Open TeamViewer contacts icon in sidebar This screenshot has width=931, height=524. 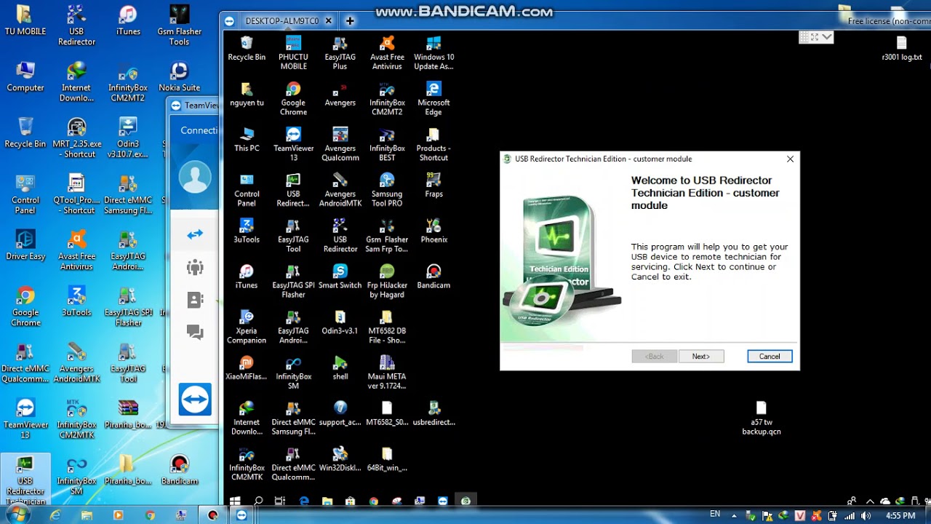click(x=195, y=300)
